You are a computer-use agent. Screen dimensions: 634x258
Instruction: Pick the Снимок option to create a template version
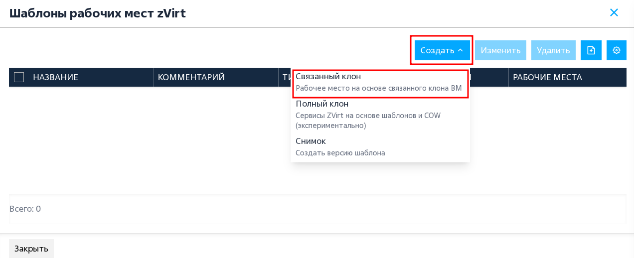(380, 147)
